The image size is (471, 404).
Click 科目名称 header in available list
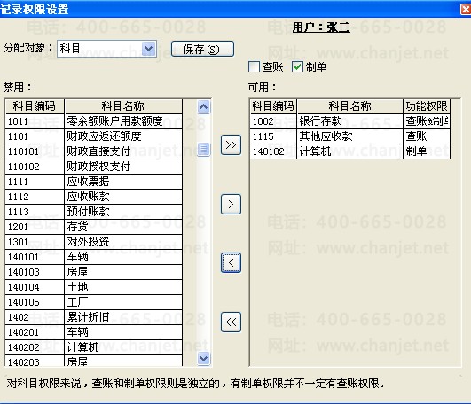(350, 106)
